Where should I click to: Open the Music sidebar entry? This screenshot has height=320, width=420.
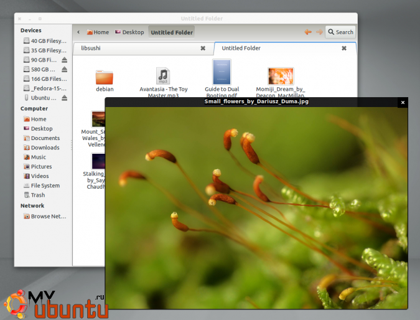pos(35,157)
